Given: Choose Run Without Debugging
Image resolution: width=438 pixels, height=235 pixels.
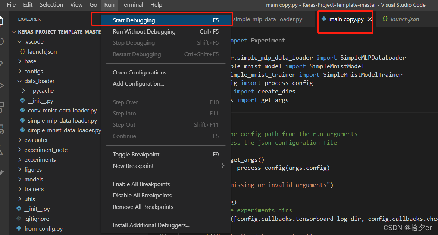Looking at the screenshot, I should (x=166, y=32).
